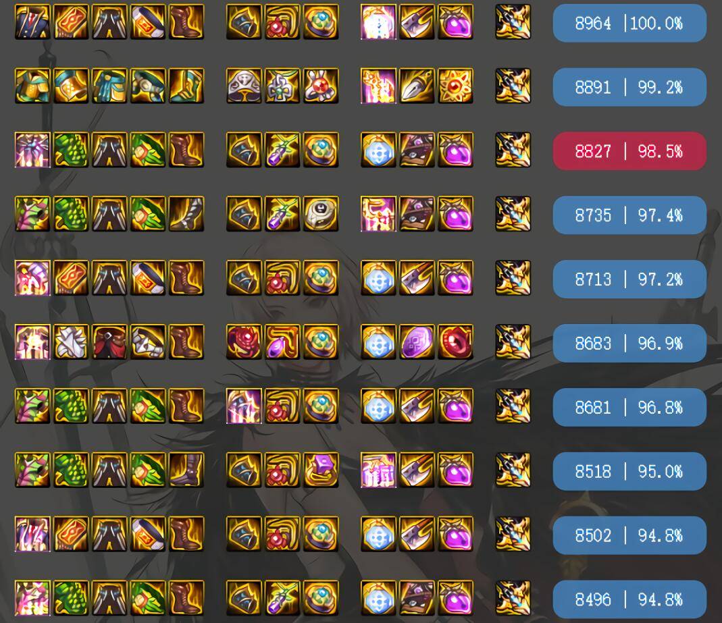
Task: Click the silver helmet bracelet icon in 8891 row
Action: (244, 86)
